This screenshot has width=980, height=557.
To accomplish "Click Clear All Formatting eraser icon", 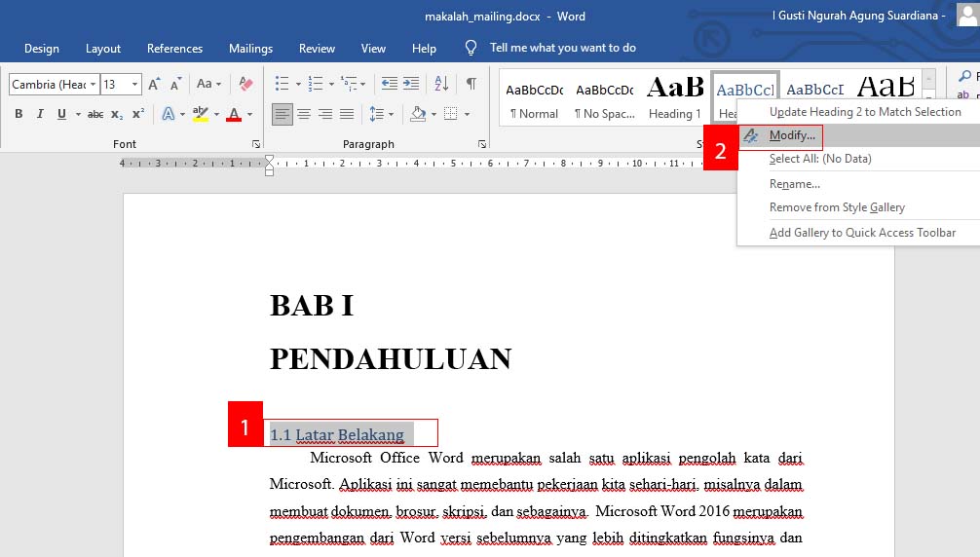I will tap(245, 83).
